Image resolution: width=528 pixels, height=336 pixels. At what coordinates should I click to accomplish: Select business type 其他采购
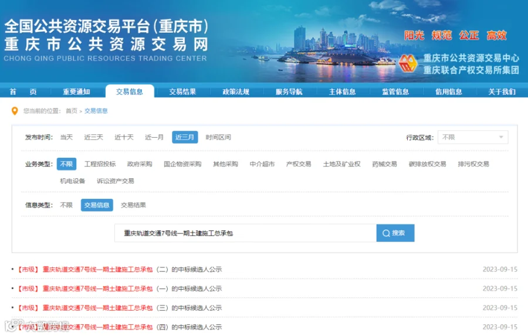pyautogui.click(x=226, y=164)
